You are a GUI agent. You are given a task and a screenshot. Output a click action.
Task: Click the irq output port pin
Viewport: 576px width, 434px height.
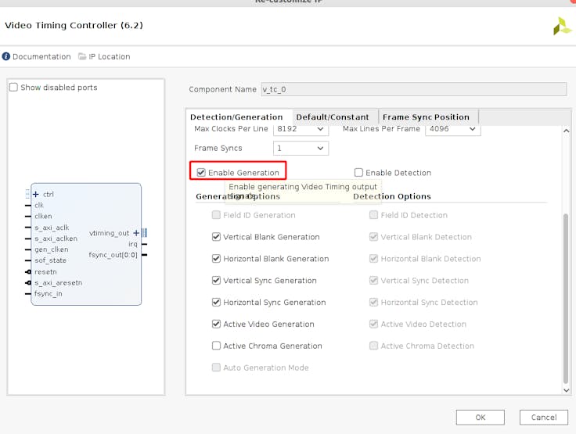143,244
